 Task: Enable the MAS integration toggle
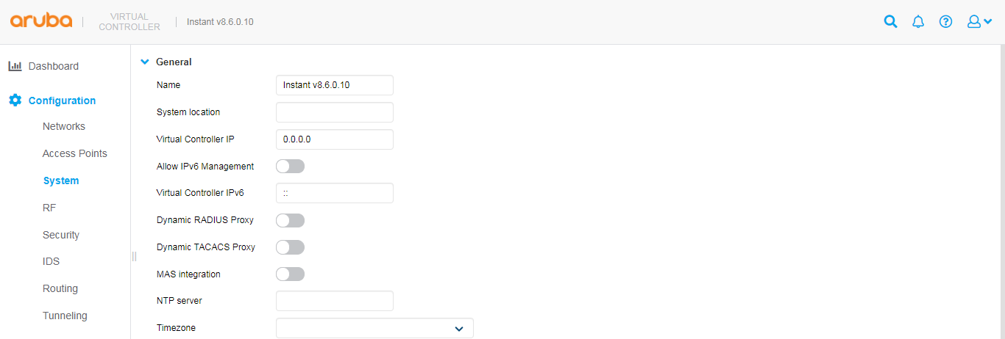pos(290,274)
